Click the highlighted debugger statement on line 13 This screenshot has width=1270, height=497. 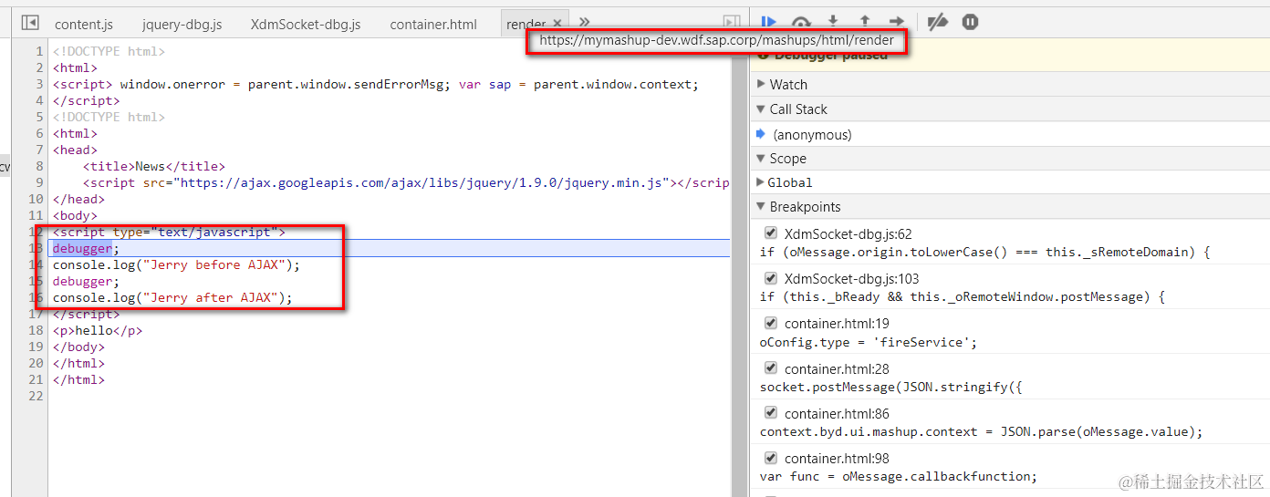click(x=86, y=248)
